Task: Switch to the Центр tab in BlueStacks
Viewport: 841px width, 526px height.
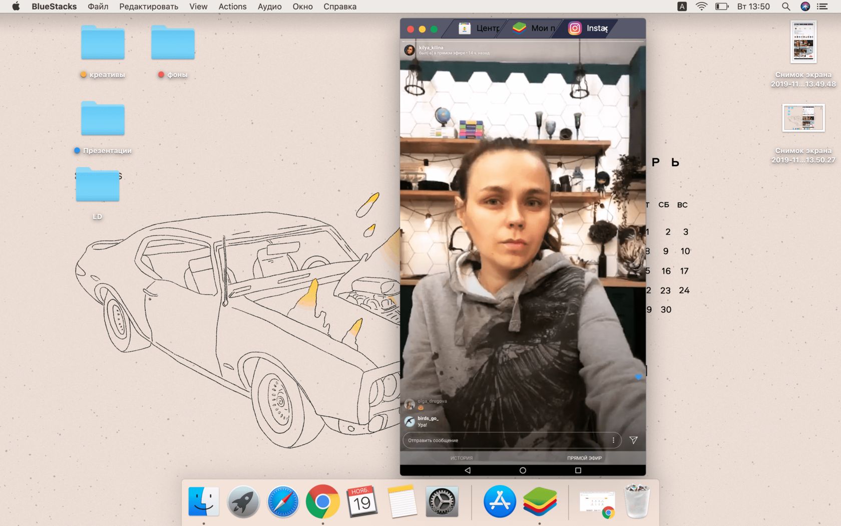Action: 480,29
